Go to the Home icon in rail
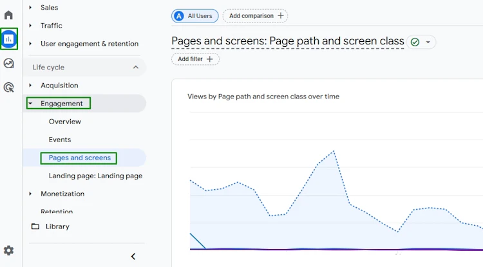The width and height of the screenshot is (483, 267). tap(8, 15)
